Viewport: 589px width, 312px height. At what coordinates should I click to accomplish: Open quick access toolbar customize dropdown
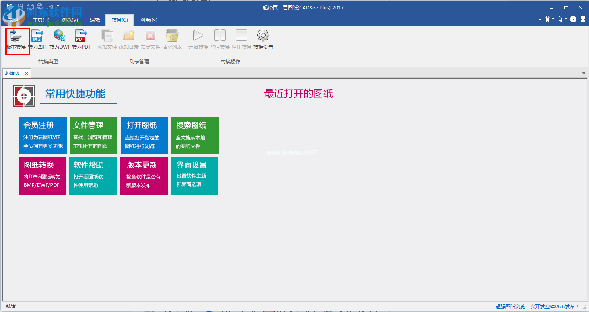(58, 7)
